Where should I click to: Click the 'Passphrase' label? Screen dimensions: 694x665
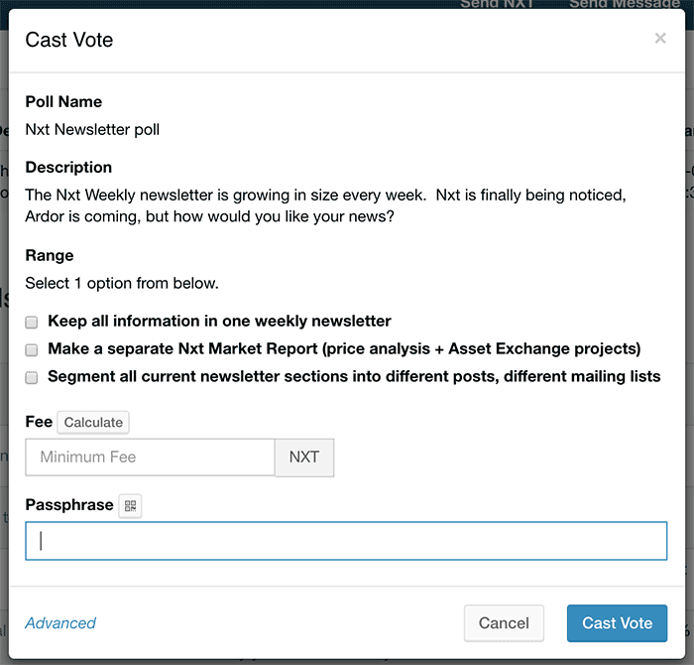(69, 505)
